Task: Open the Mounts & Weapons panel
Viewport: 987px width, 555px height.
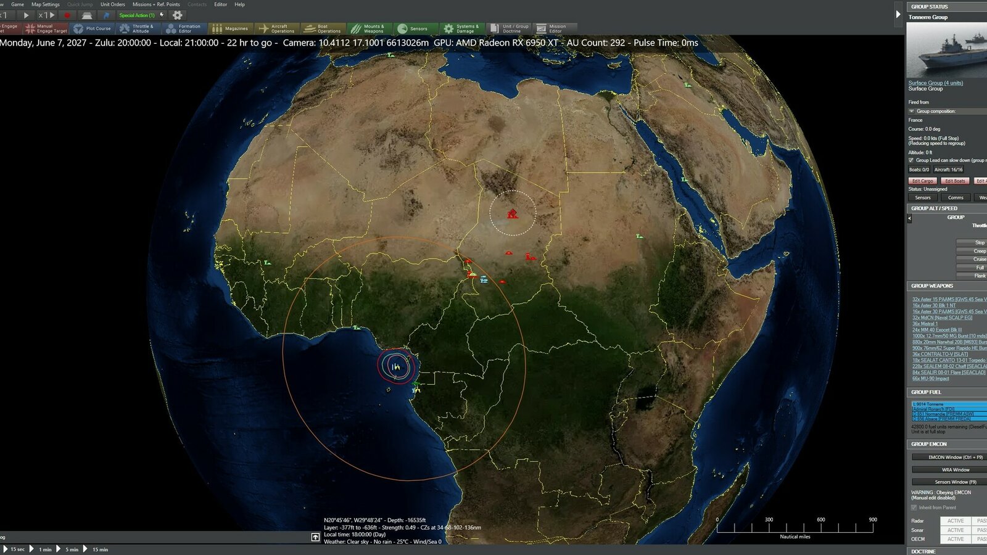Action: pos(371,28)
